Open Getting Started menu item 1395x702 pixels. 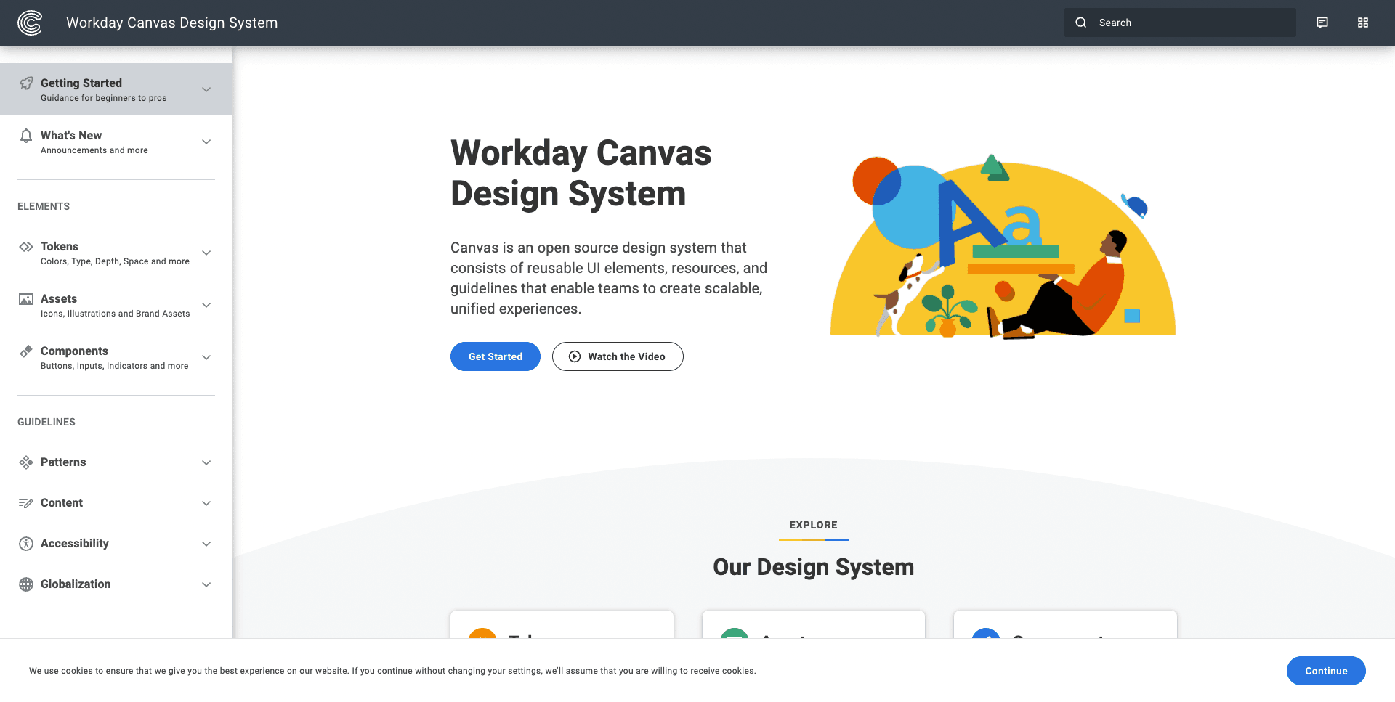click(116, 89)
